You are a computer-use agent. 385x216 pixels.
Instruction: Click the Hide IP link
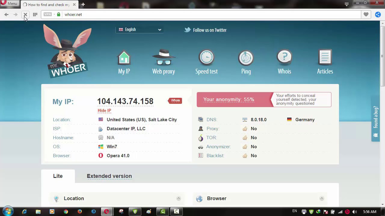(x=104, y=110)
